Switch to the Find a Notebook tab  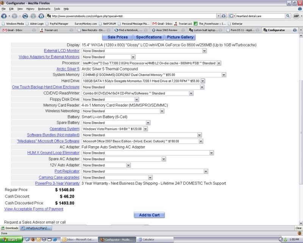pos(130,30)
